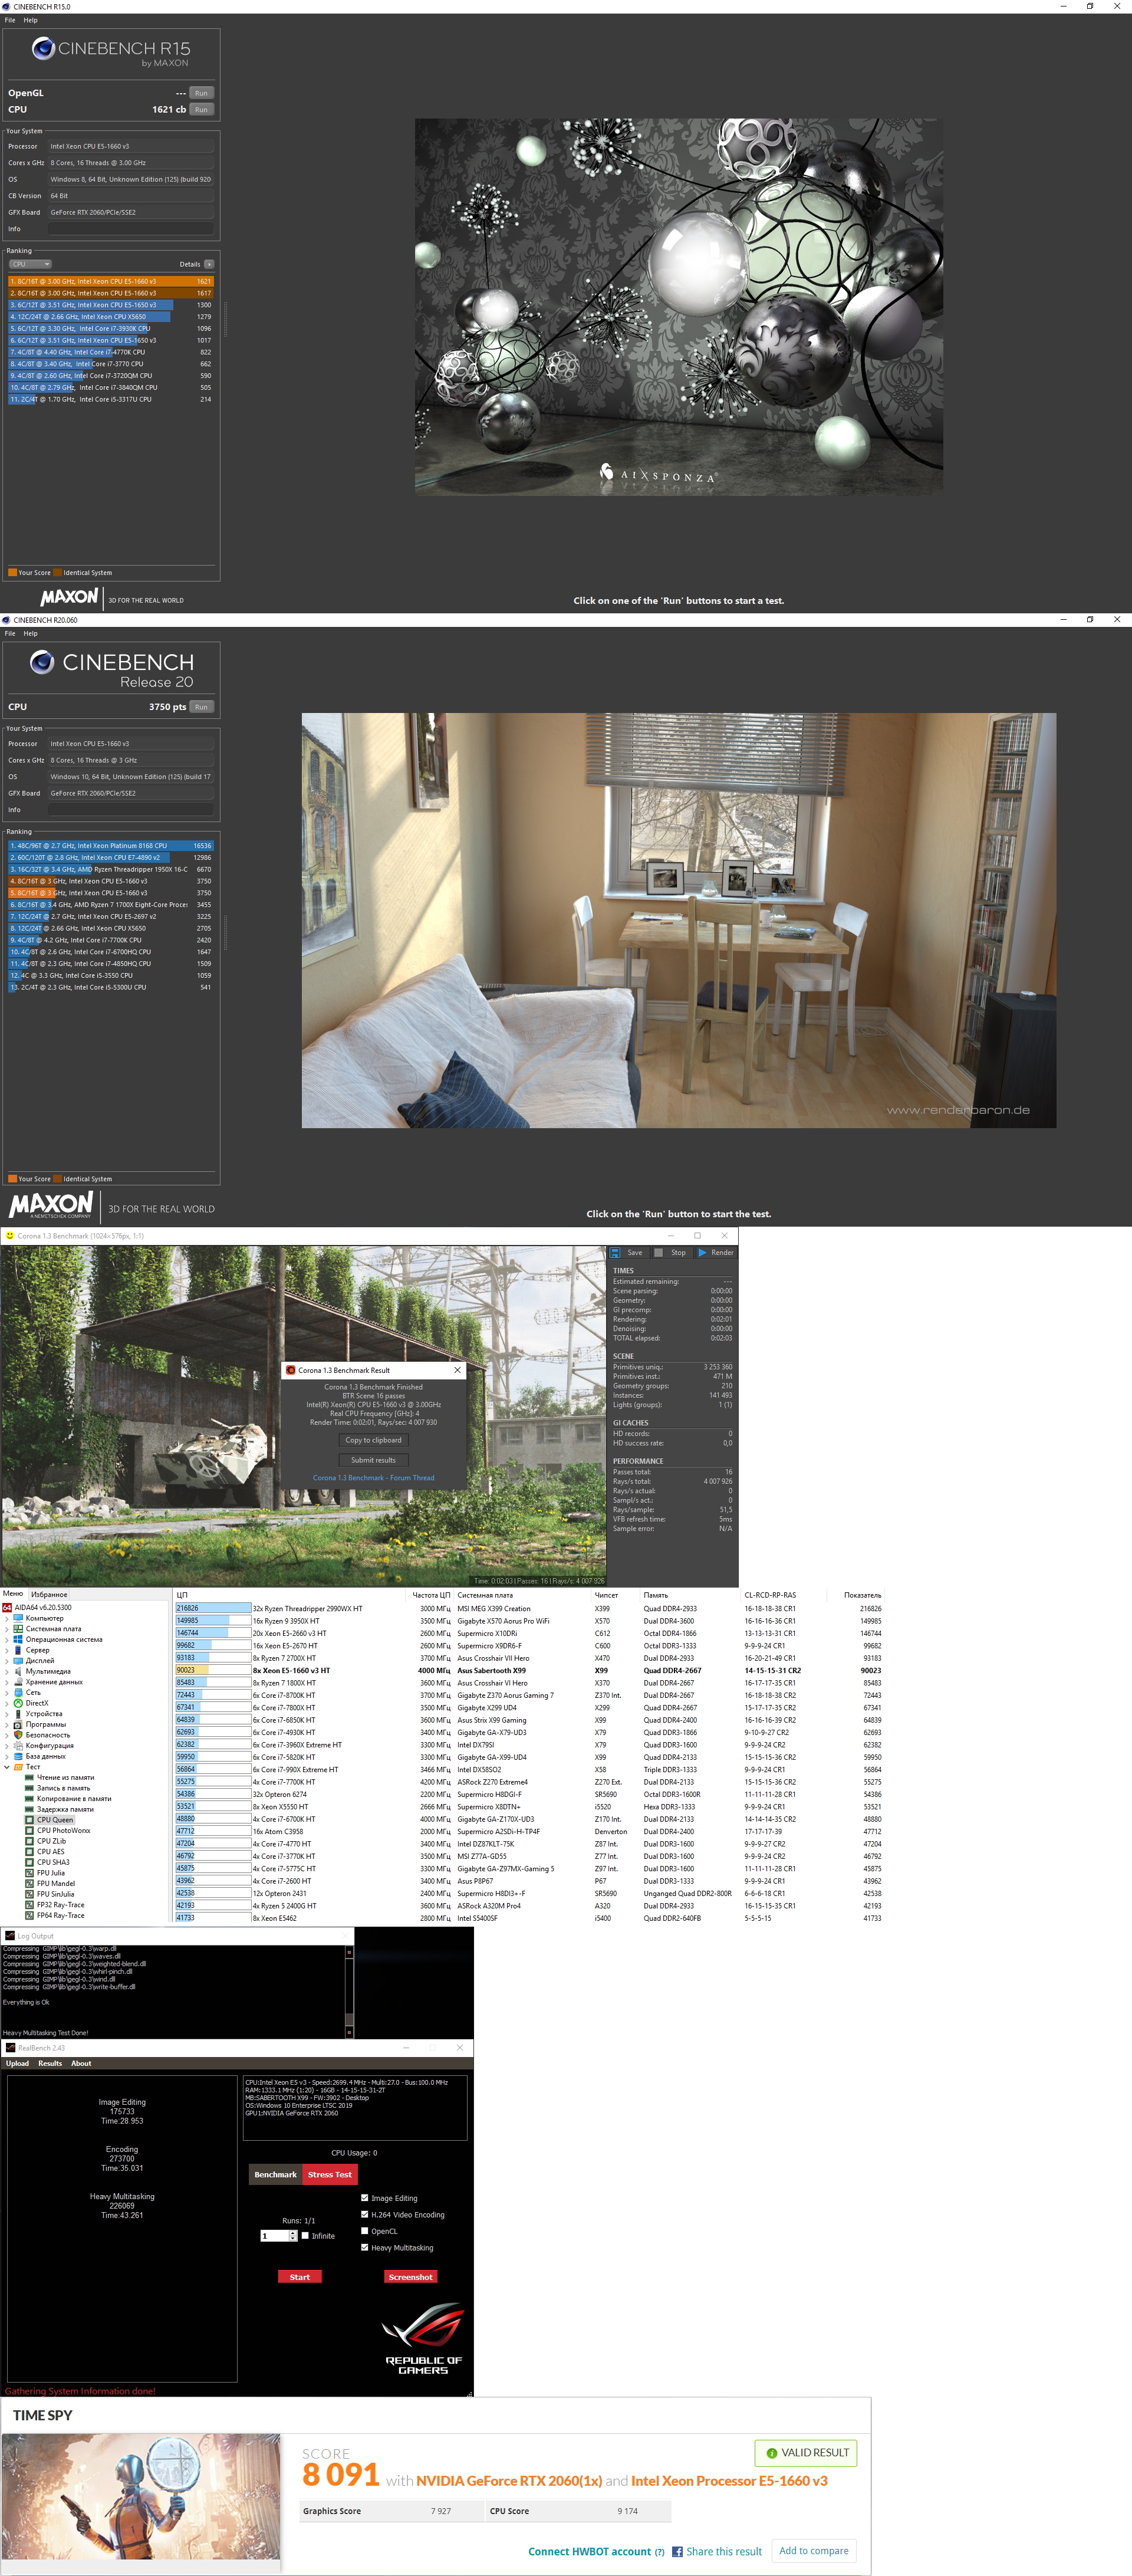Image resolution: width=1132 pixels, height=2576 pixels.
Task: Collapse the Тест tree node in AIDA64
Action: [x=7, y=1767]
